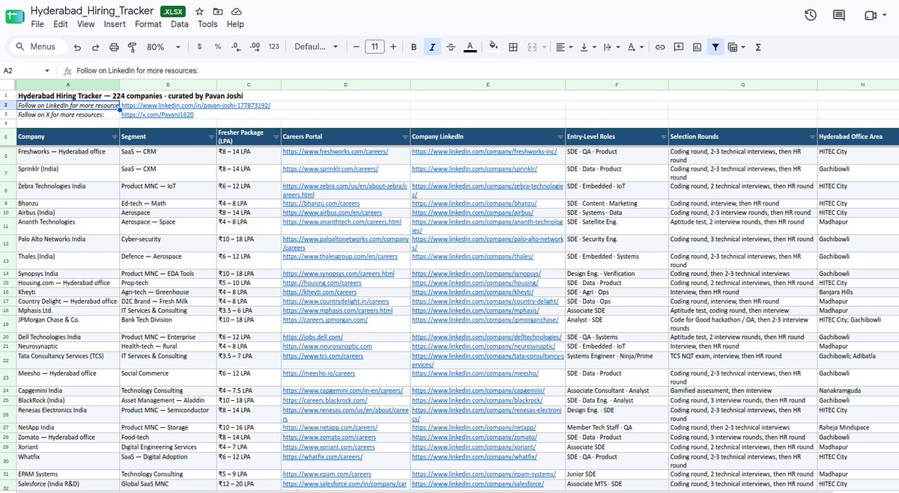Open the name box dropdown arrow
Screen dimensions: 899x493
pyautogui.click(x=48, y=70)
